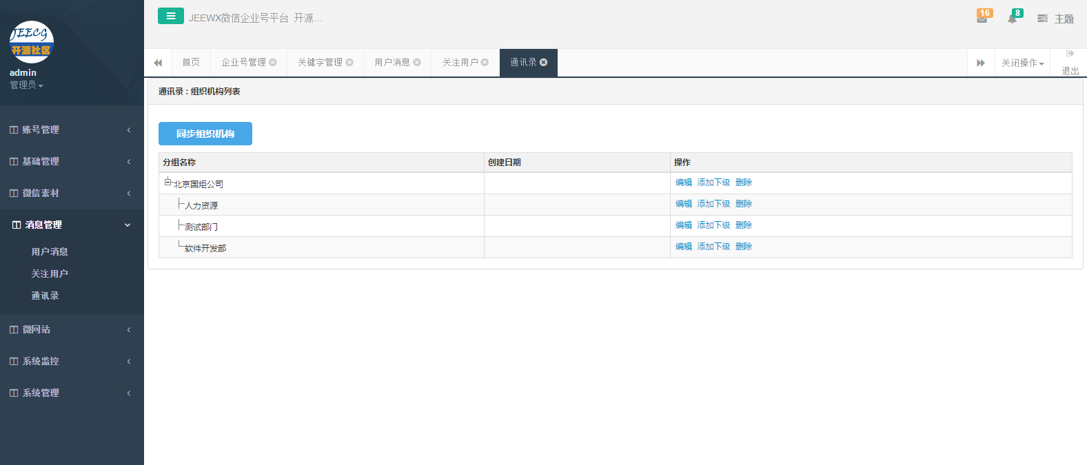
Task: Select the 测试部门 tree row name
Action: [x=201, y=227]
